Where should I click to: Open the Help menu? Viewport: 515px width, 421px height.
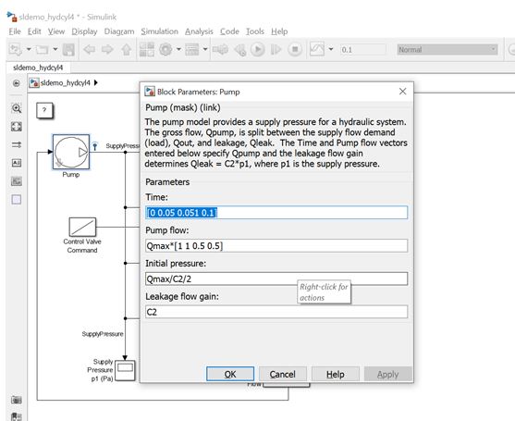pyautogui.click(x=279, y=31)
